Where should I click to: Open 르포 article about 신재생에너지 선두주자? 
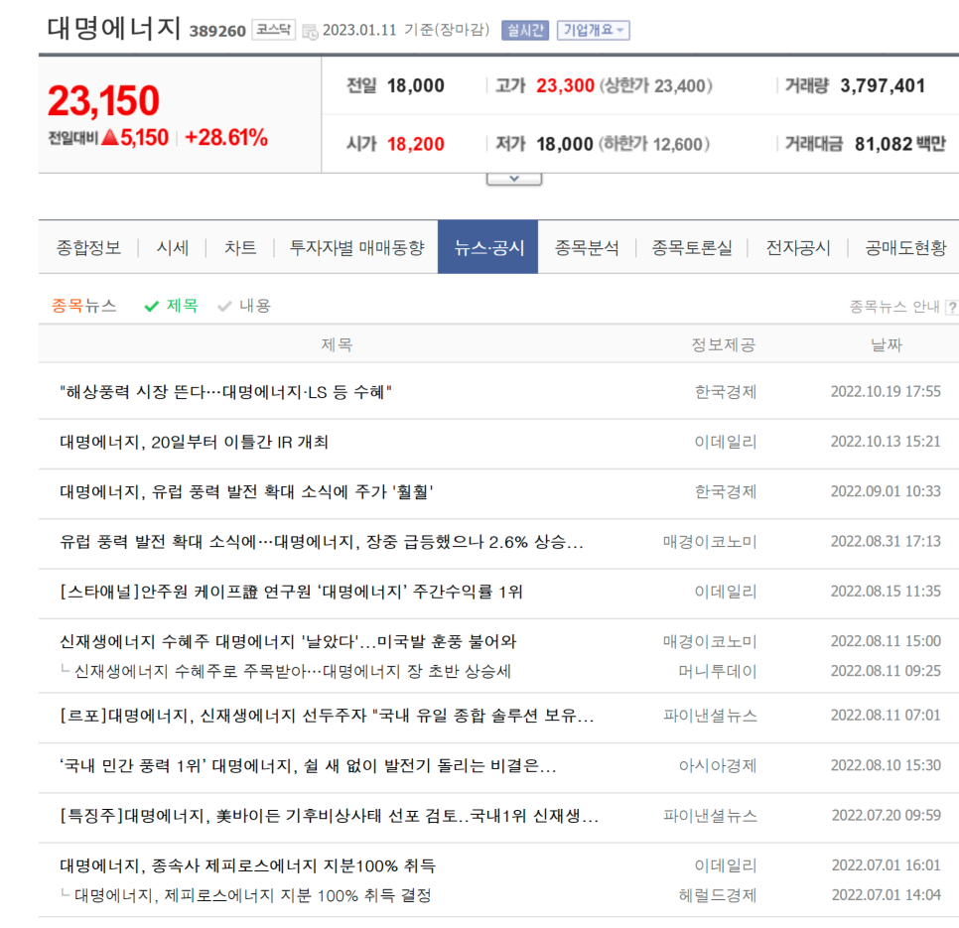click(x=328, y=716)
